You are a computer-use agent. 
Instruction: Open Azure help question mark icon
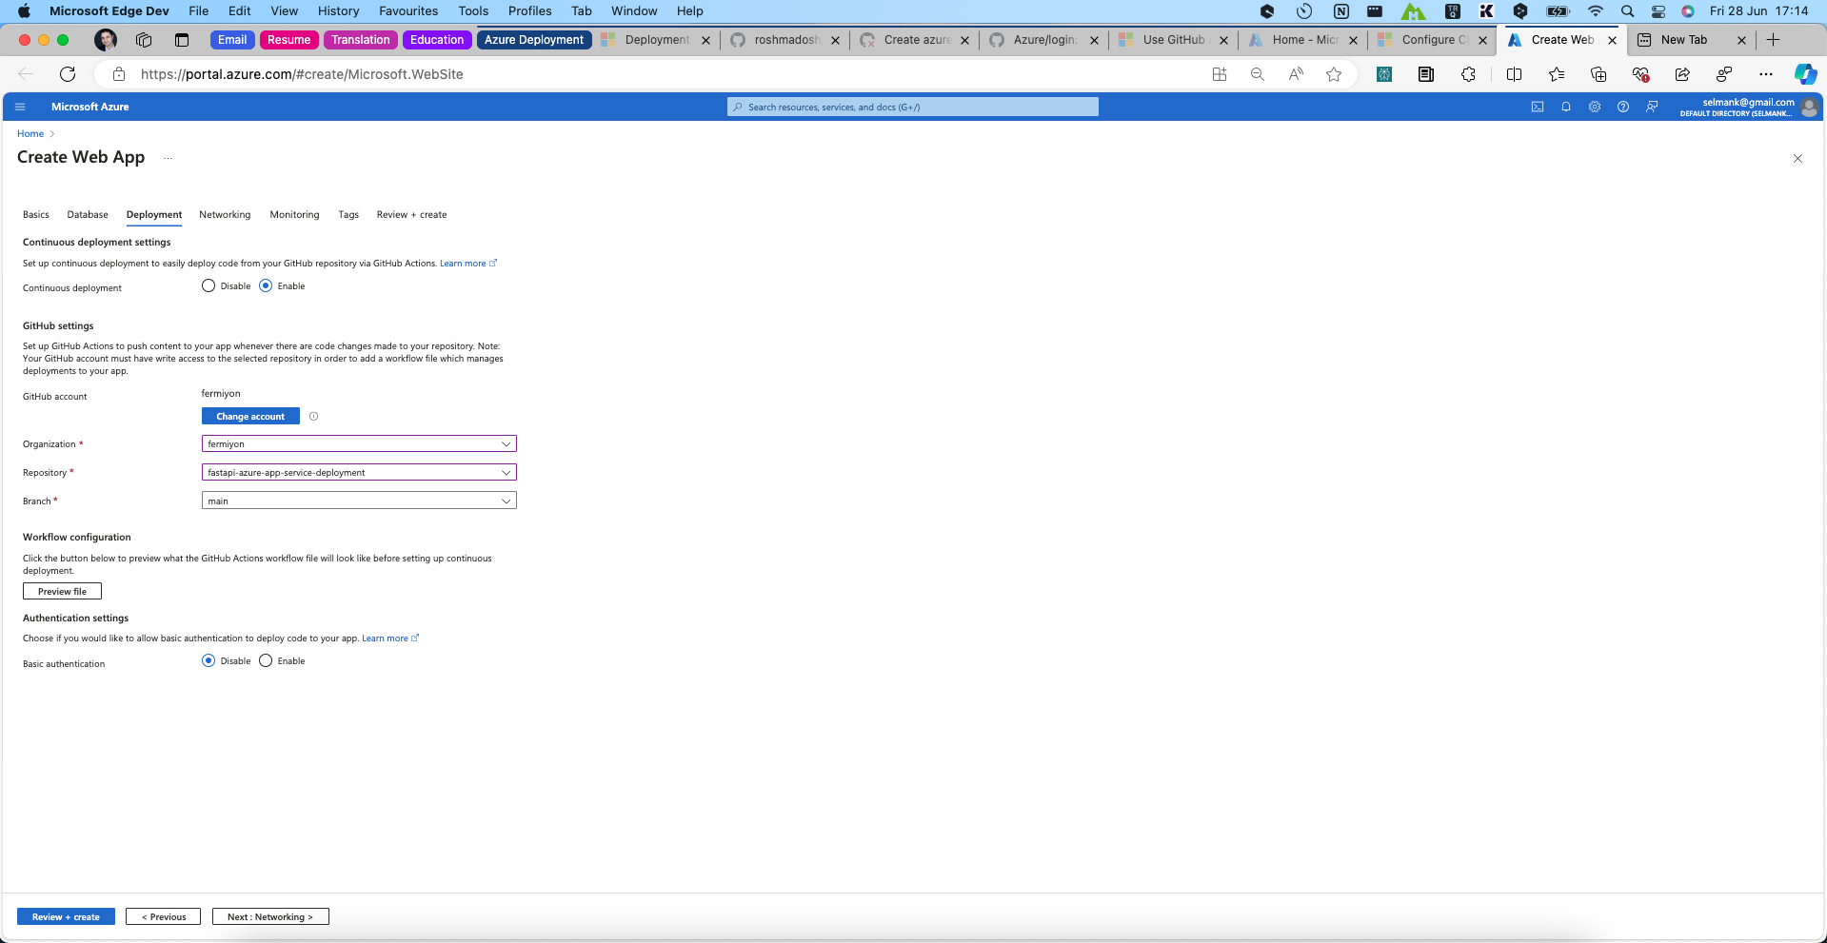[x=1623, y=107]
